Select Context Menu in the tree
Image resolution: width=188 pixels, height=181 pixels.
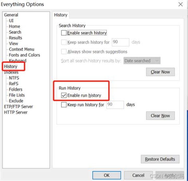22,49
